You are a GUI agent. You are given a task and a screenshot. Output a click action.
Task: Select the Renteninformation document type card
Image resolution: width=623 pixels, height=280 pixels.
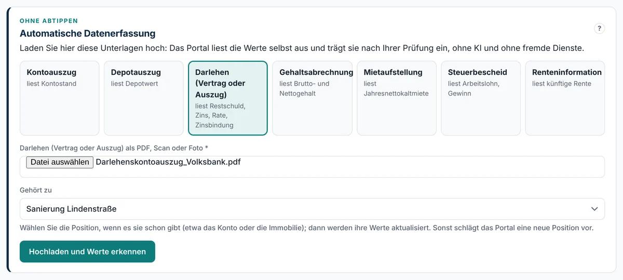[x=565, y=98]
